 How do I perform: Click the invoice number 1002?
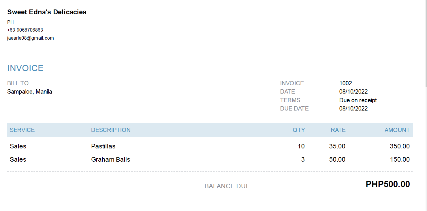[x=346, y=83]
